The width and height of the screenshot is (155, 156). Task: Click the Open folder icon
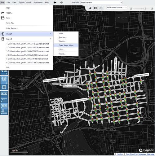(3, 13)
